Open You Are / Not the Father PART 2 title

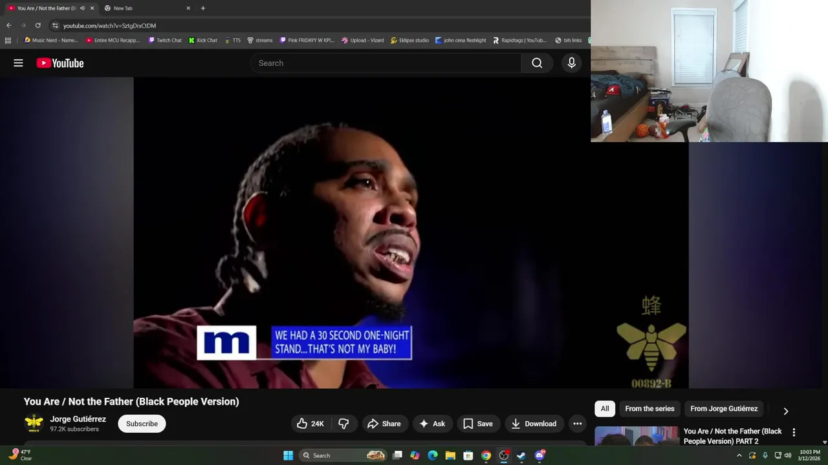pos(732,436)
